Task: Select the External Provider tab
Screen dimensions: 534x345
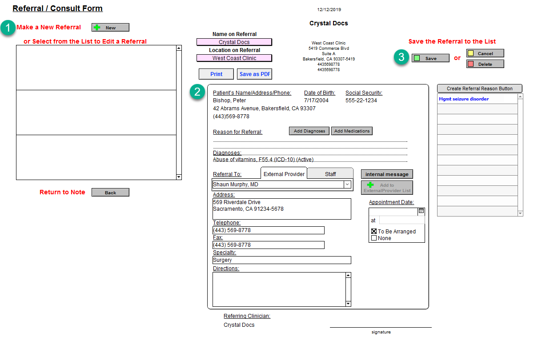Action: 284,174
